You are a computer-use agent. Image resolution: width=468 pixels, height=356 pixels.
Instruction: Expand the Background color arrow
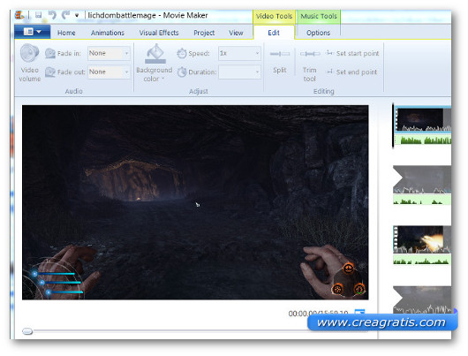pos(163,79)
